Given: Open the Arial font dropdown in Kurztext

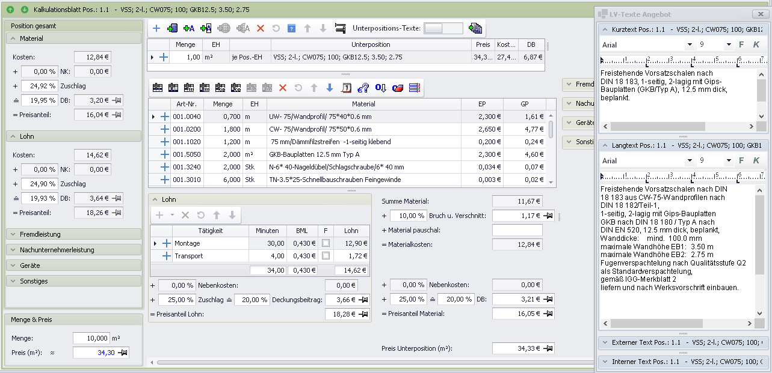Looking at the screenshot, I should click(689, 45).
